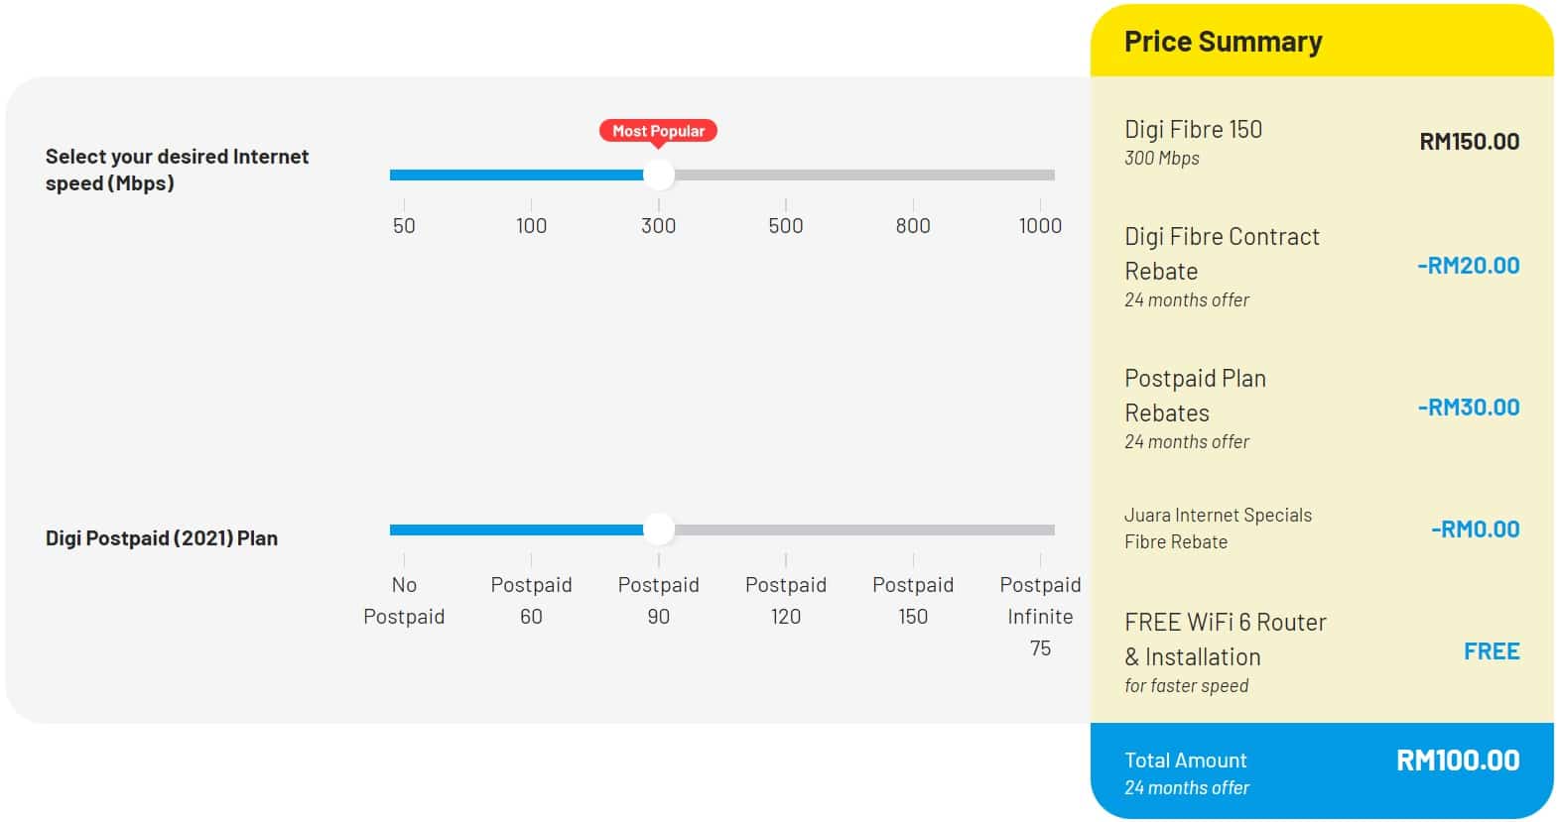The width and height of the screenshot is (1558, 822).
Task: Choose the 300 Mbps speed label
Action: [658, 225]
